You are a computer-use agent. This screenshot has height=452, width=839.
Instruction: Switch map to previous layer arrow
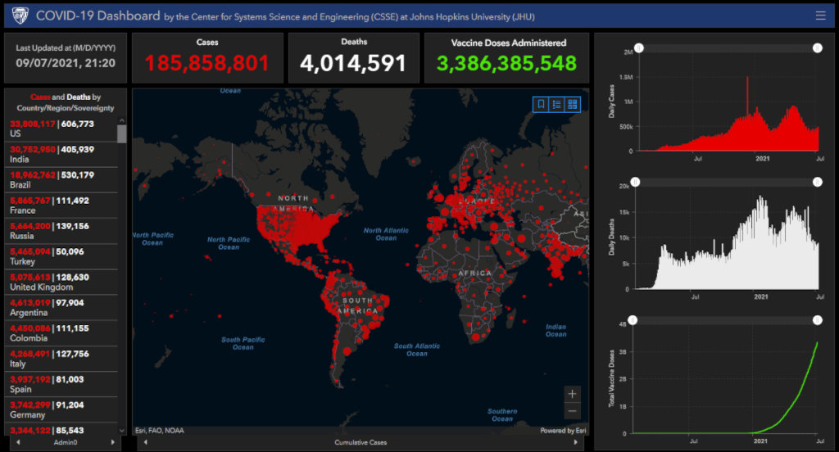(x=146, y=442)
